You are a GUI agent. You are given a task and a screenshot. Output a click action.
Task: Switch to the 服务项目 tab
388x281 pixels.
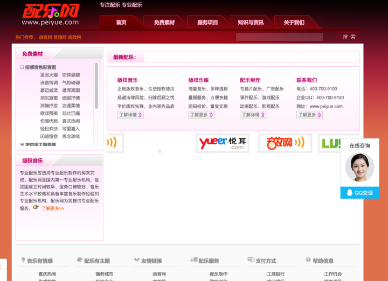click(207, 23)
